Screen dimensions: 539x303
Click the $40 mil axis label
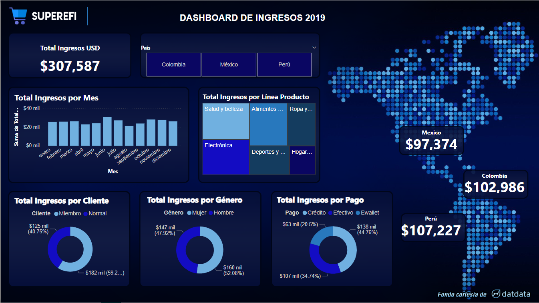(32, 108)
